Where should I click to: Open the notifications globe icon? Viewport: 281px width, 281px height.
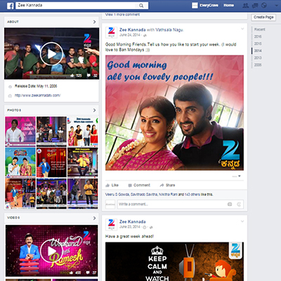click(264, 6)
